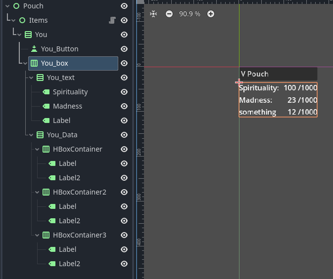The width and height of the screenshot is (333, 279).
Task: Click the Pouch root node icon
Action: click(x=16, y=6)
